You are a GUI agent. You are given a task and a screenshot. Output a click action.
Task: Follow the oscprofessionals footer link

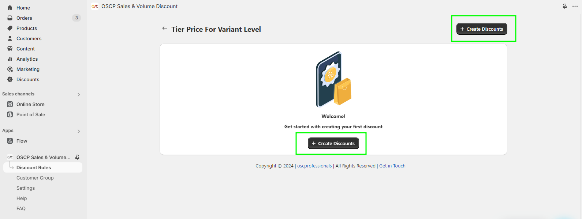(314, 166)
